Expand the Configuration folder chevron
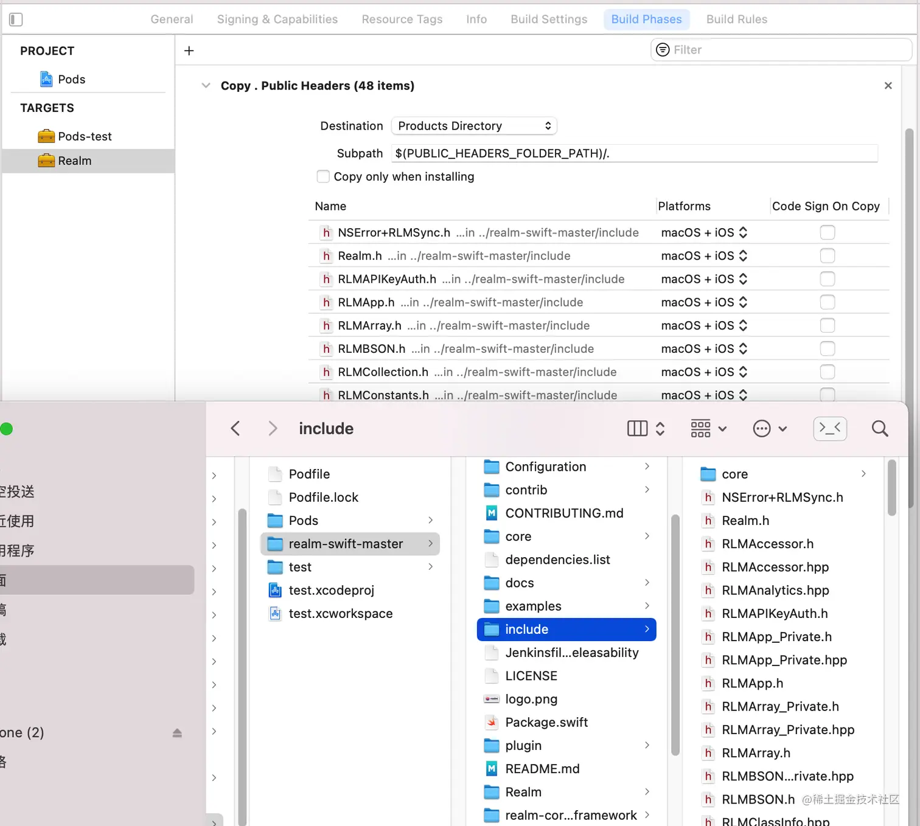Image resolution: width=920 pixels, height=826 pixels. (x=647, y=466)
